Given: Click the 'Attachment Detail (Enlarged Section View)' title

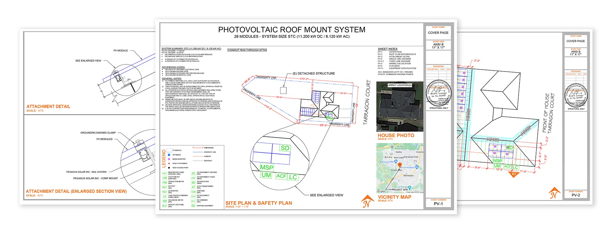Looking at the screenshot, I should tap(76, 191).
